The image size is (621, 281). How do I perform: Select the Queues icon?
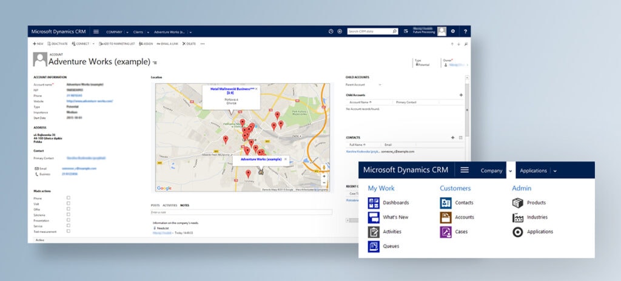374,246
